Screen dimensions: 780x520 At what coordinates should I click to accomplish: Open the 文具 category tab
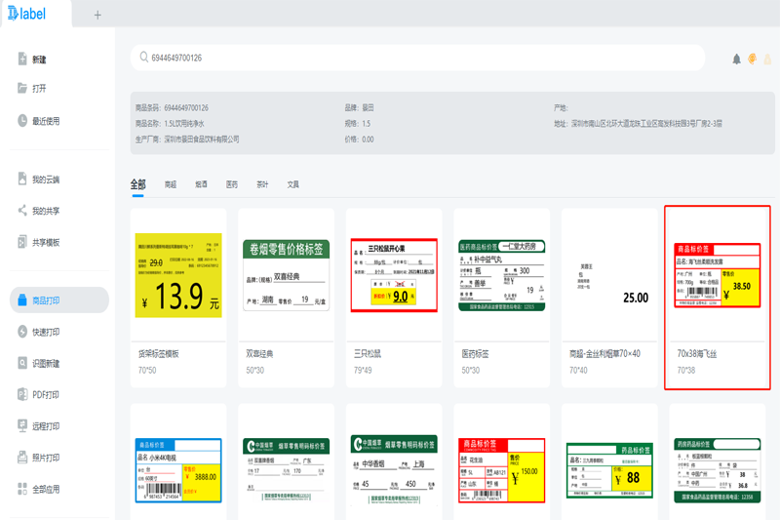292,184
